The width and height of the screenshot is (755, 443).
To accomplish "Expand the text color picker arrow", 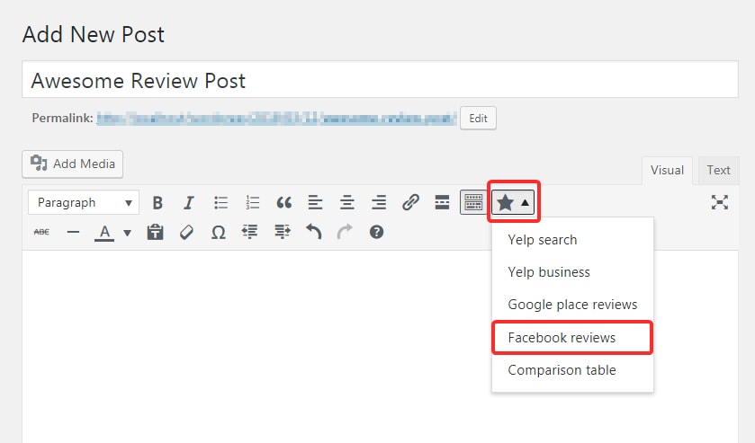I will pos(127,233).
